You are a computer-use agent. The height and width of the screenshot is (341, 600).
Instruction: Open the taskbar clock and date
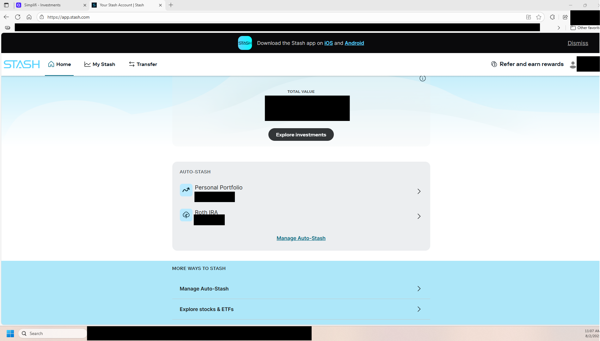click(592, 333)
